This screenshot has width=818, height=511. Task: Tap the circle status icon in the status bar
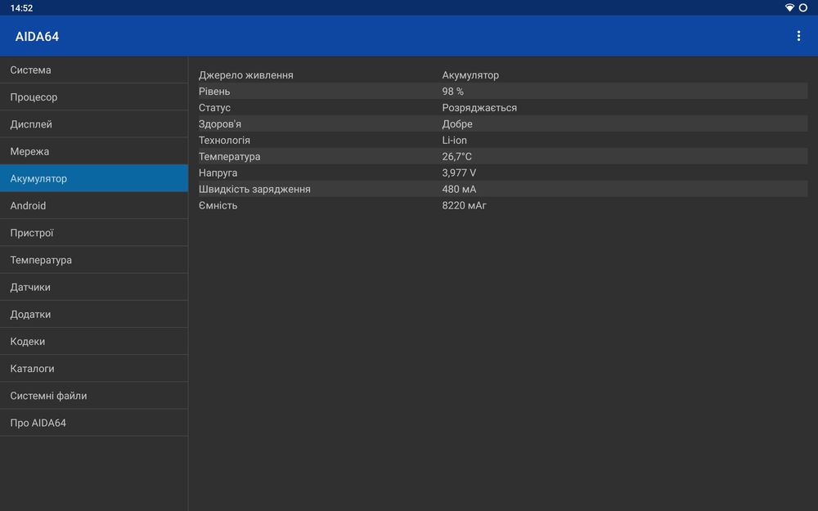[803, 8]
